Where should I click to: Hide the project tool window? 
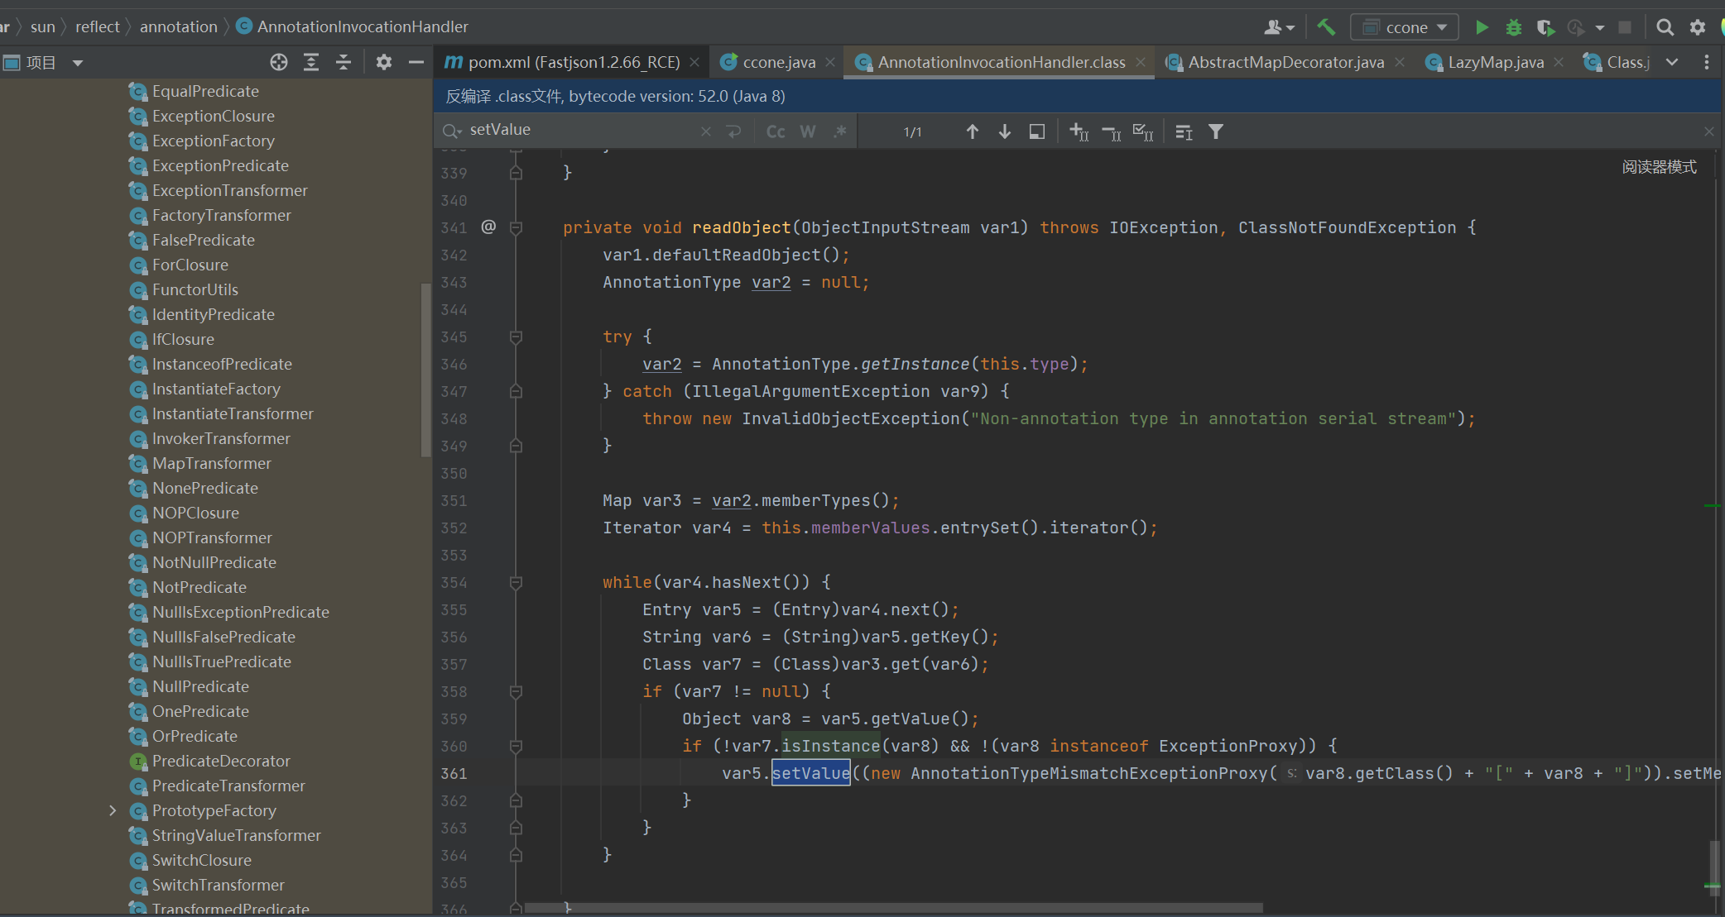click(x=416, y=62)
